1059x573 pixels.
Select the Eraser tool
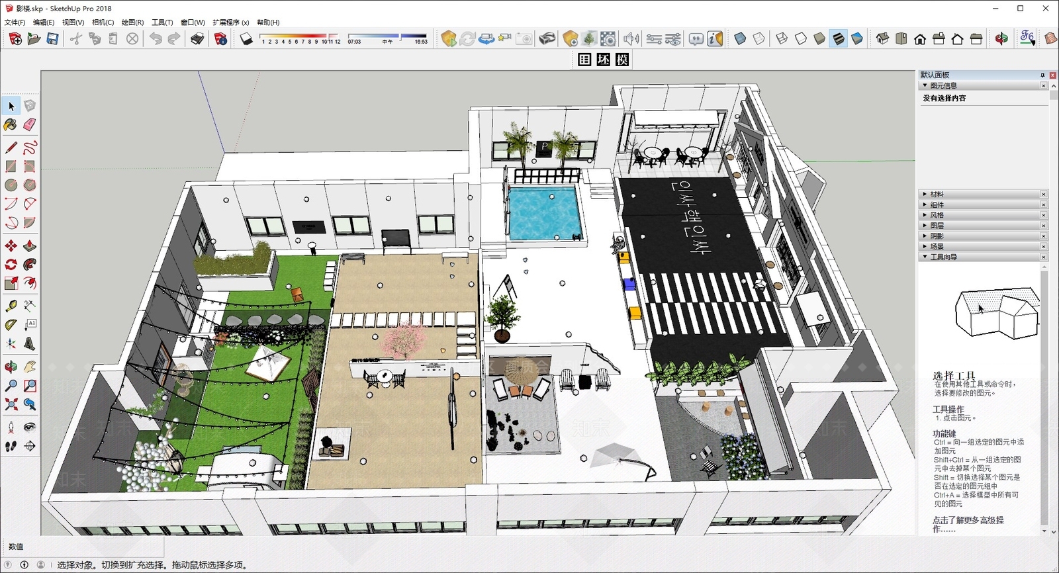pyautogui.click(x=29, y=124)
